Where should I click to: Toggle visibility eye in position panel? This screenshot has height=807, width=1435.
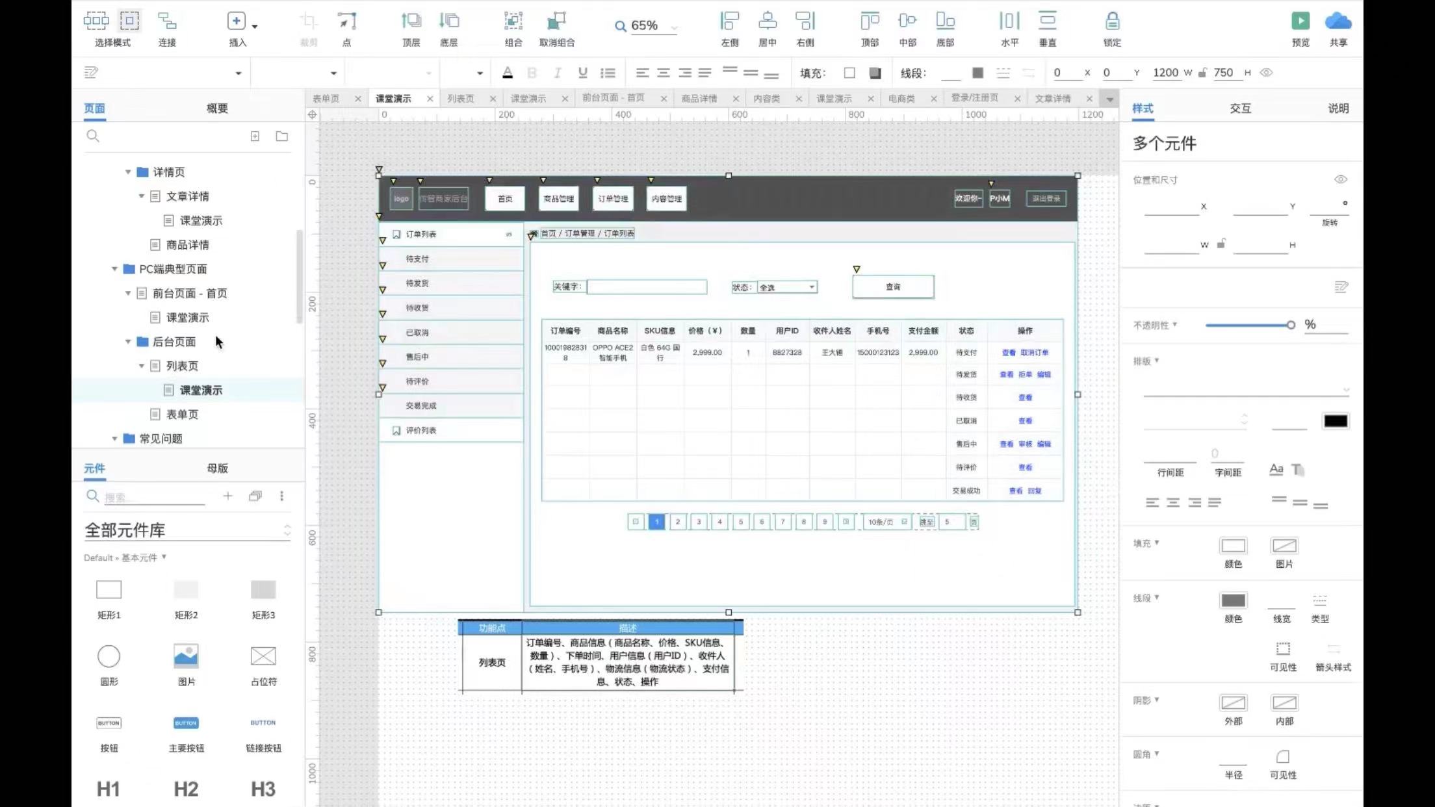[1340, 179]
